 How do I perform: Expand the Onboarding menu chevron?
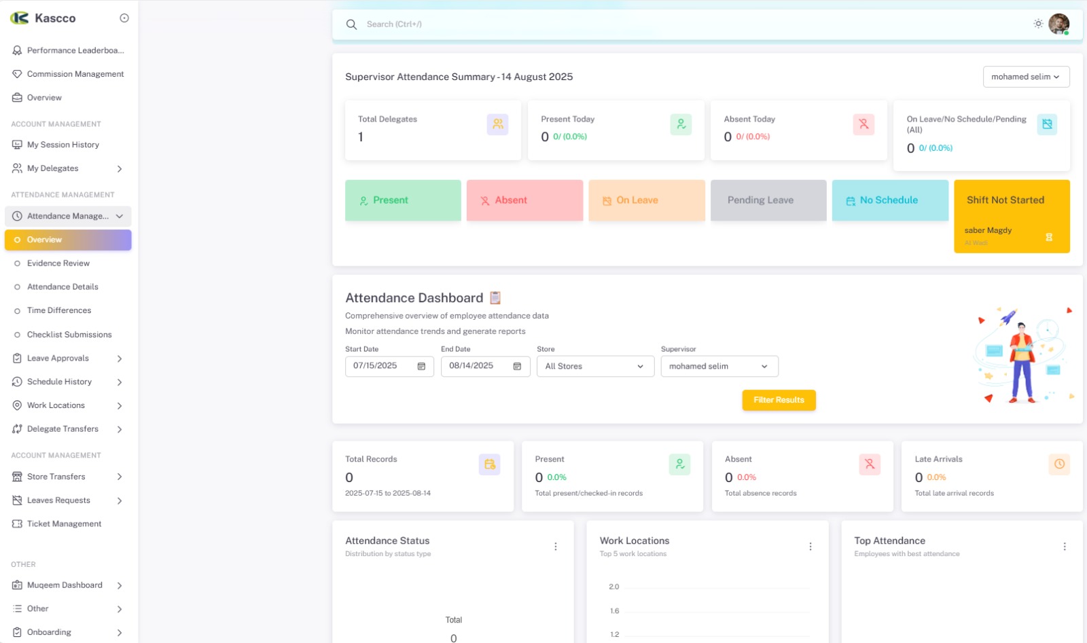pos(120,633)
